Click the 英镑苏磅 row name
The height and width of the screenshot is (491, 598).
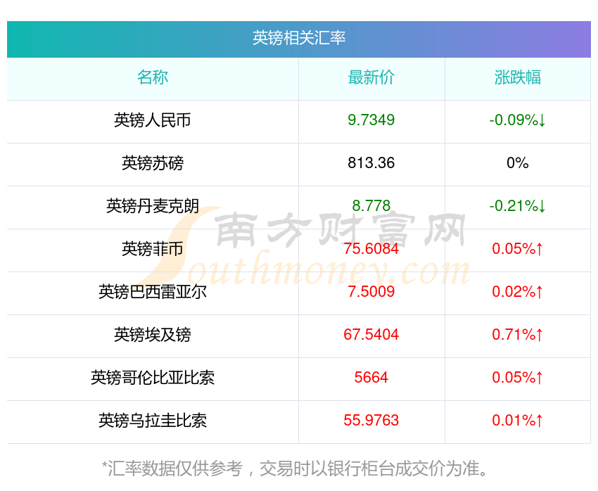pos(153,163)
